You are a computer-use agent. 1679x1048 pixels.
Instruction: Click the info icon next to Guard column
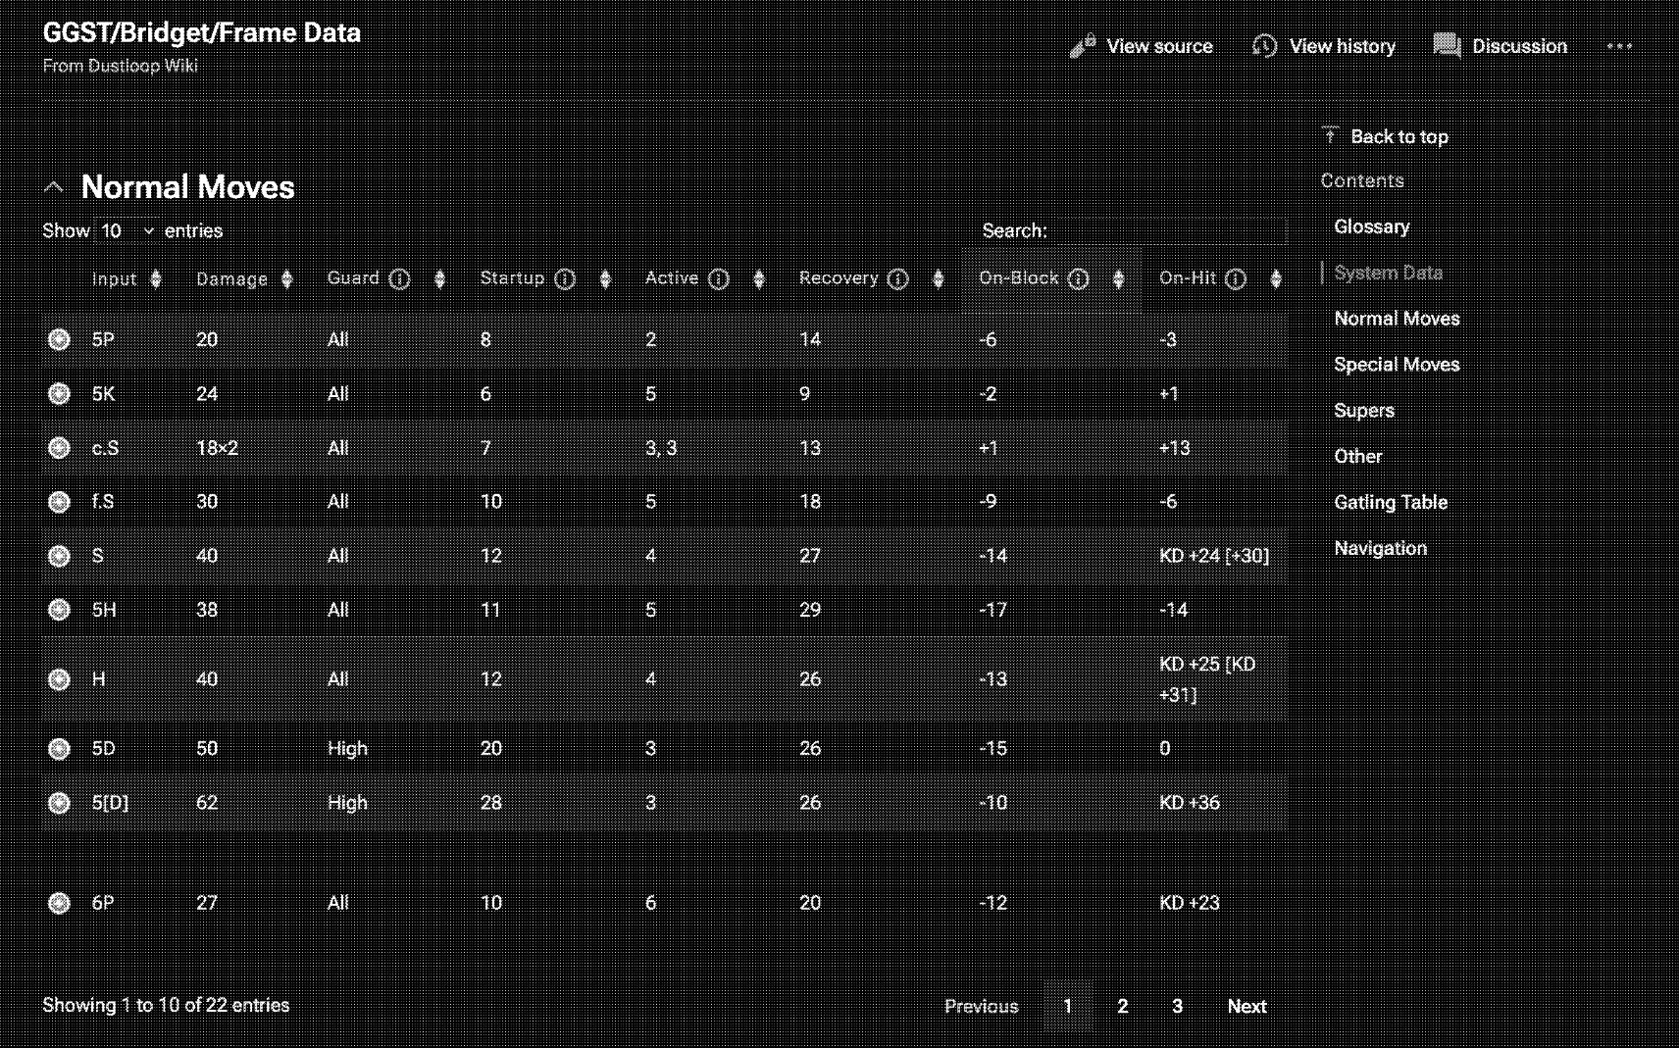(x=399, y=278)
